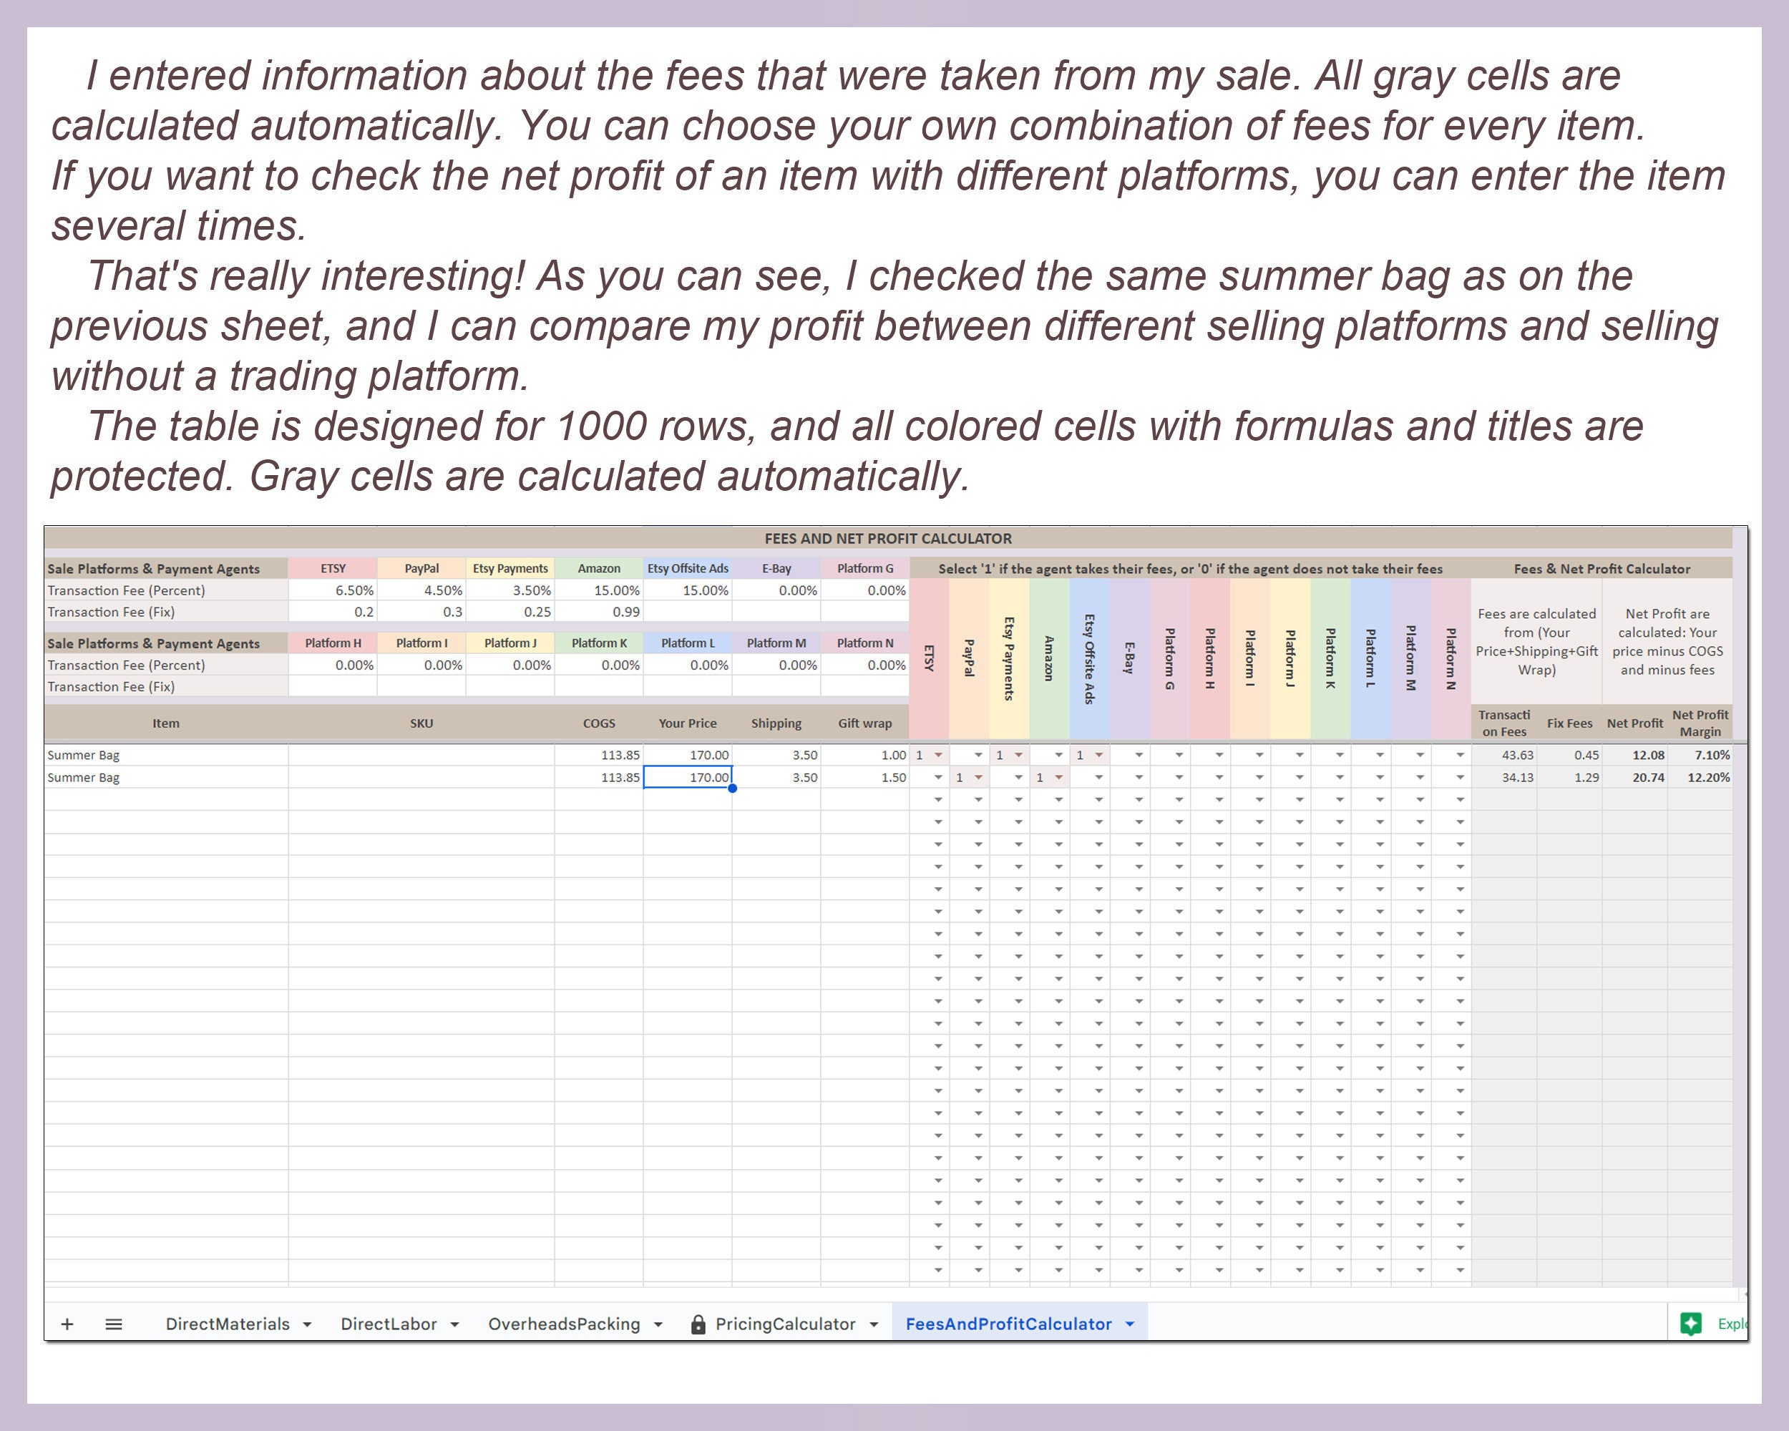1789x1431 pixels.
Task: Click the Transaction Fees value 34.13
Action: click(x=1503, y=777)
